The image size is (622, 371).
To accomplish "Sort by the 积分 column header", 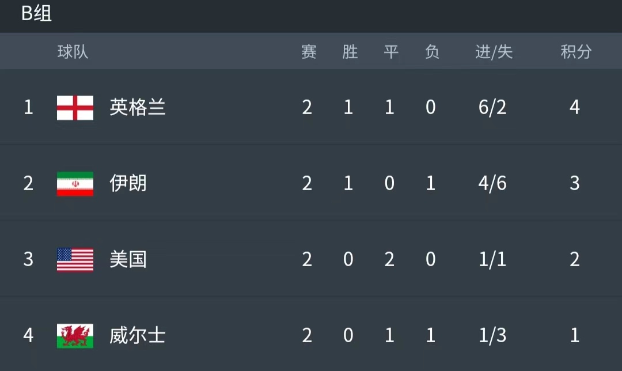I will click(x=575, y=51).
